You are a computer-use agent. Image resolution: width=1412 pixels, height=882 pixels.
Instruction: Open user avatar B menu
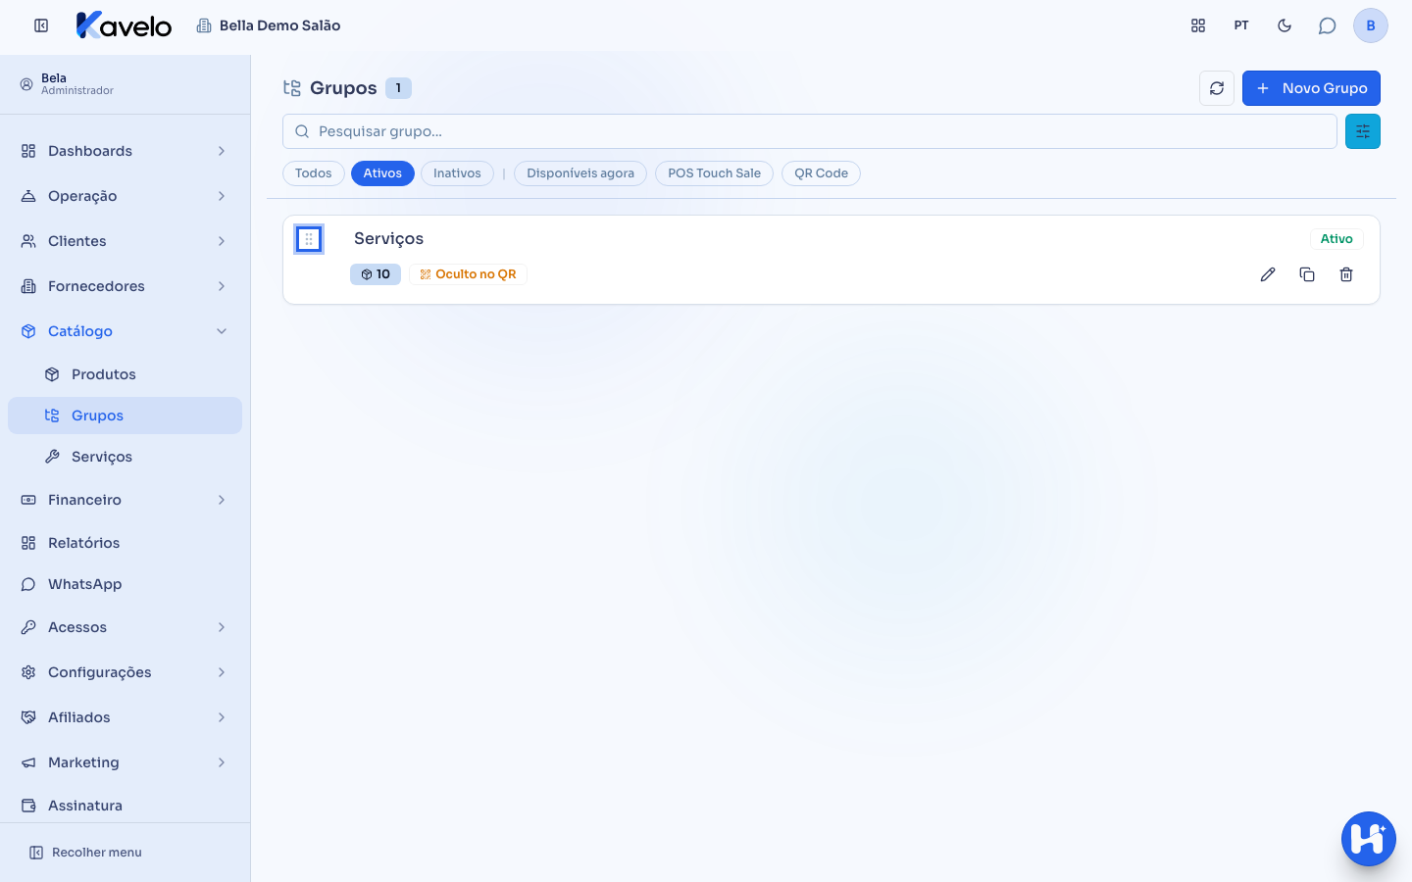[x=1371, y=25]
